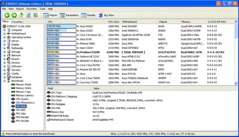Select the FPU Mandel benchmark
239x137 pixels.
tap(22, 117)
